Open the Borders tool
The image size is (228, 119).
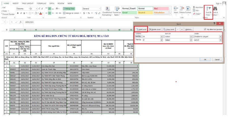coord(30,13)
